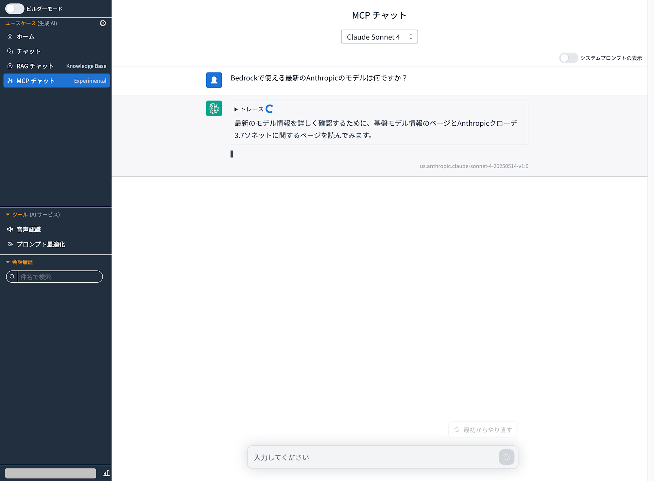Click the MCP chat node icon
654x481 pixels.
click(x=10, y=81)
